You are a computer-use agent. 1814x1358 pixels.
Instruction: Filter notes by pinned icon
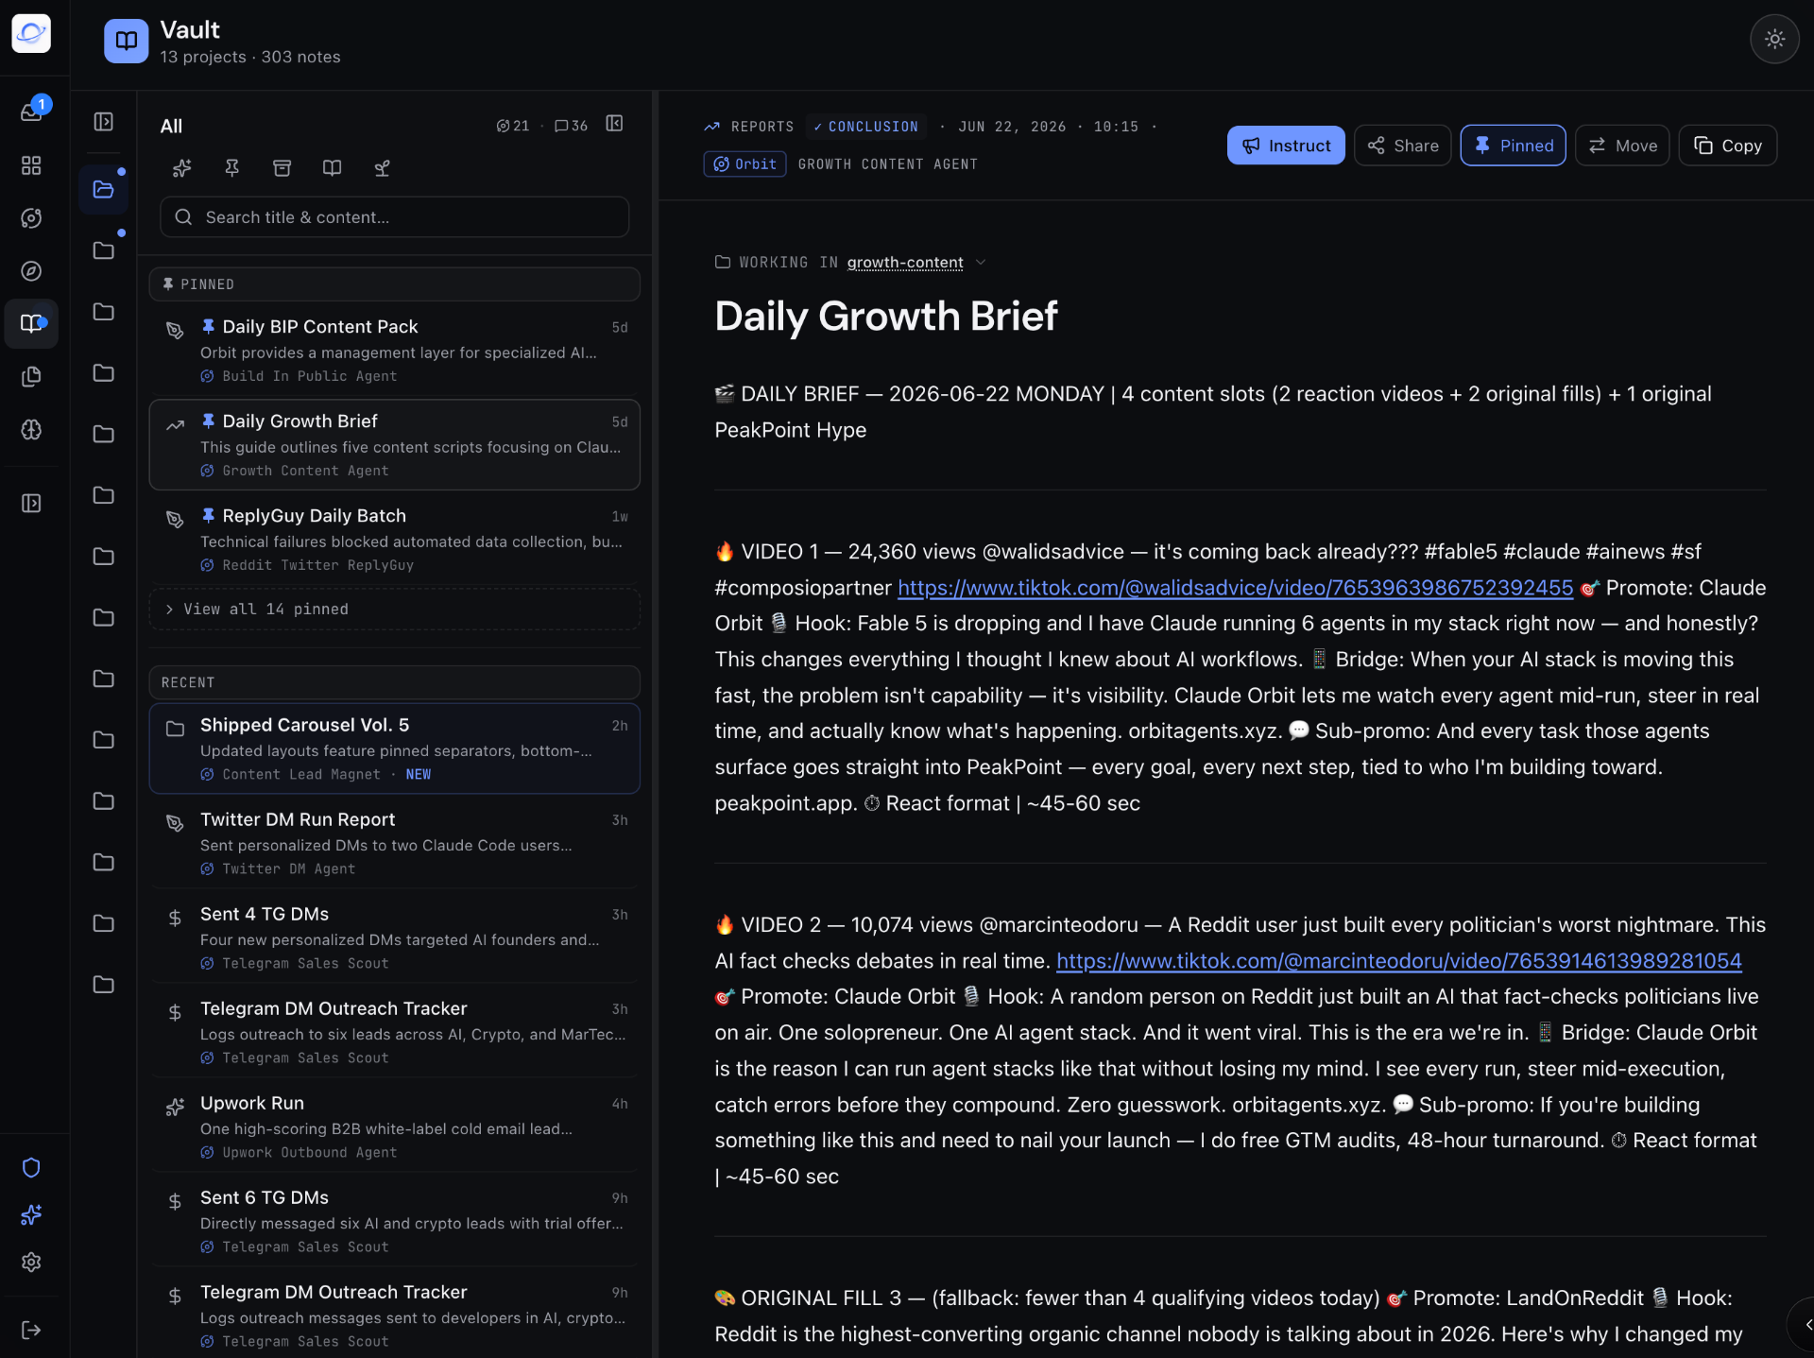[x=231, y=168]
